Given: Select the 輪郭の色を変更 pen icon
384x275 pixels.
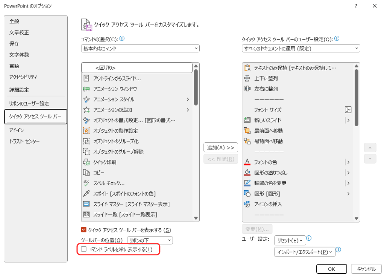Looking at the screenshot, I should coord(247,183).
